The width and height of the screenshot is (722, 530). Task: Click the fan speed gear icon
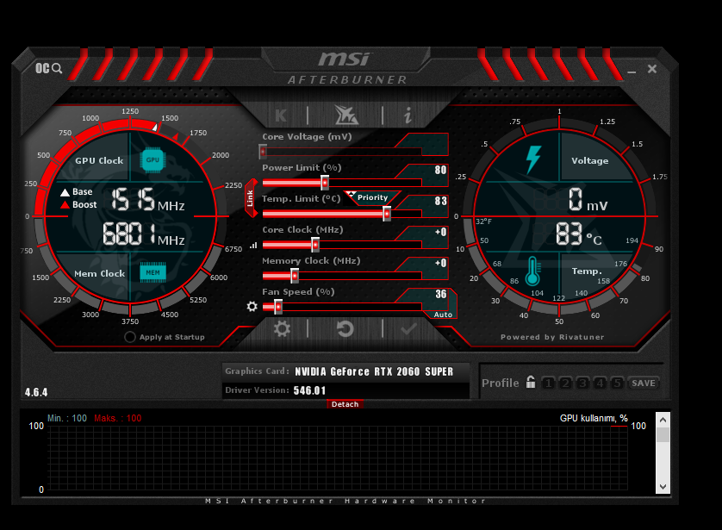252,306
